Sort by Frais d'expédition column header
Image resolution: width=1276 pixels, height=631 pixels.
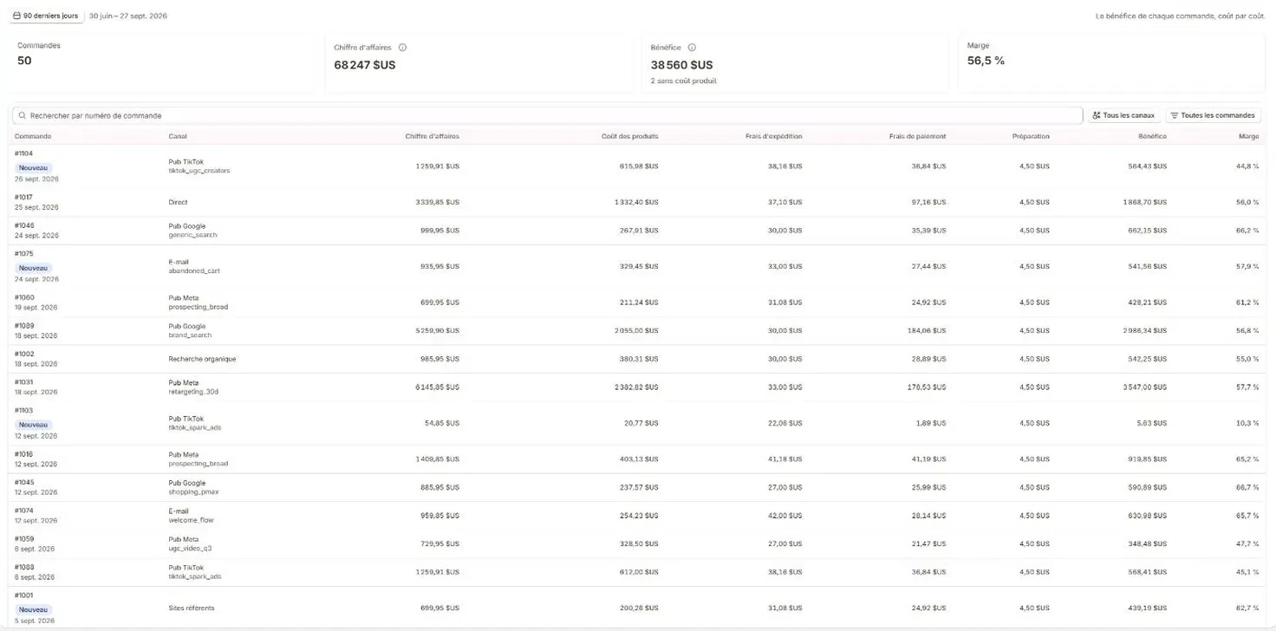tap(773, 136)
